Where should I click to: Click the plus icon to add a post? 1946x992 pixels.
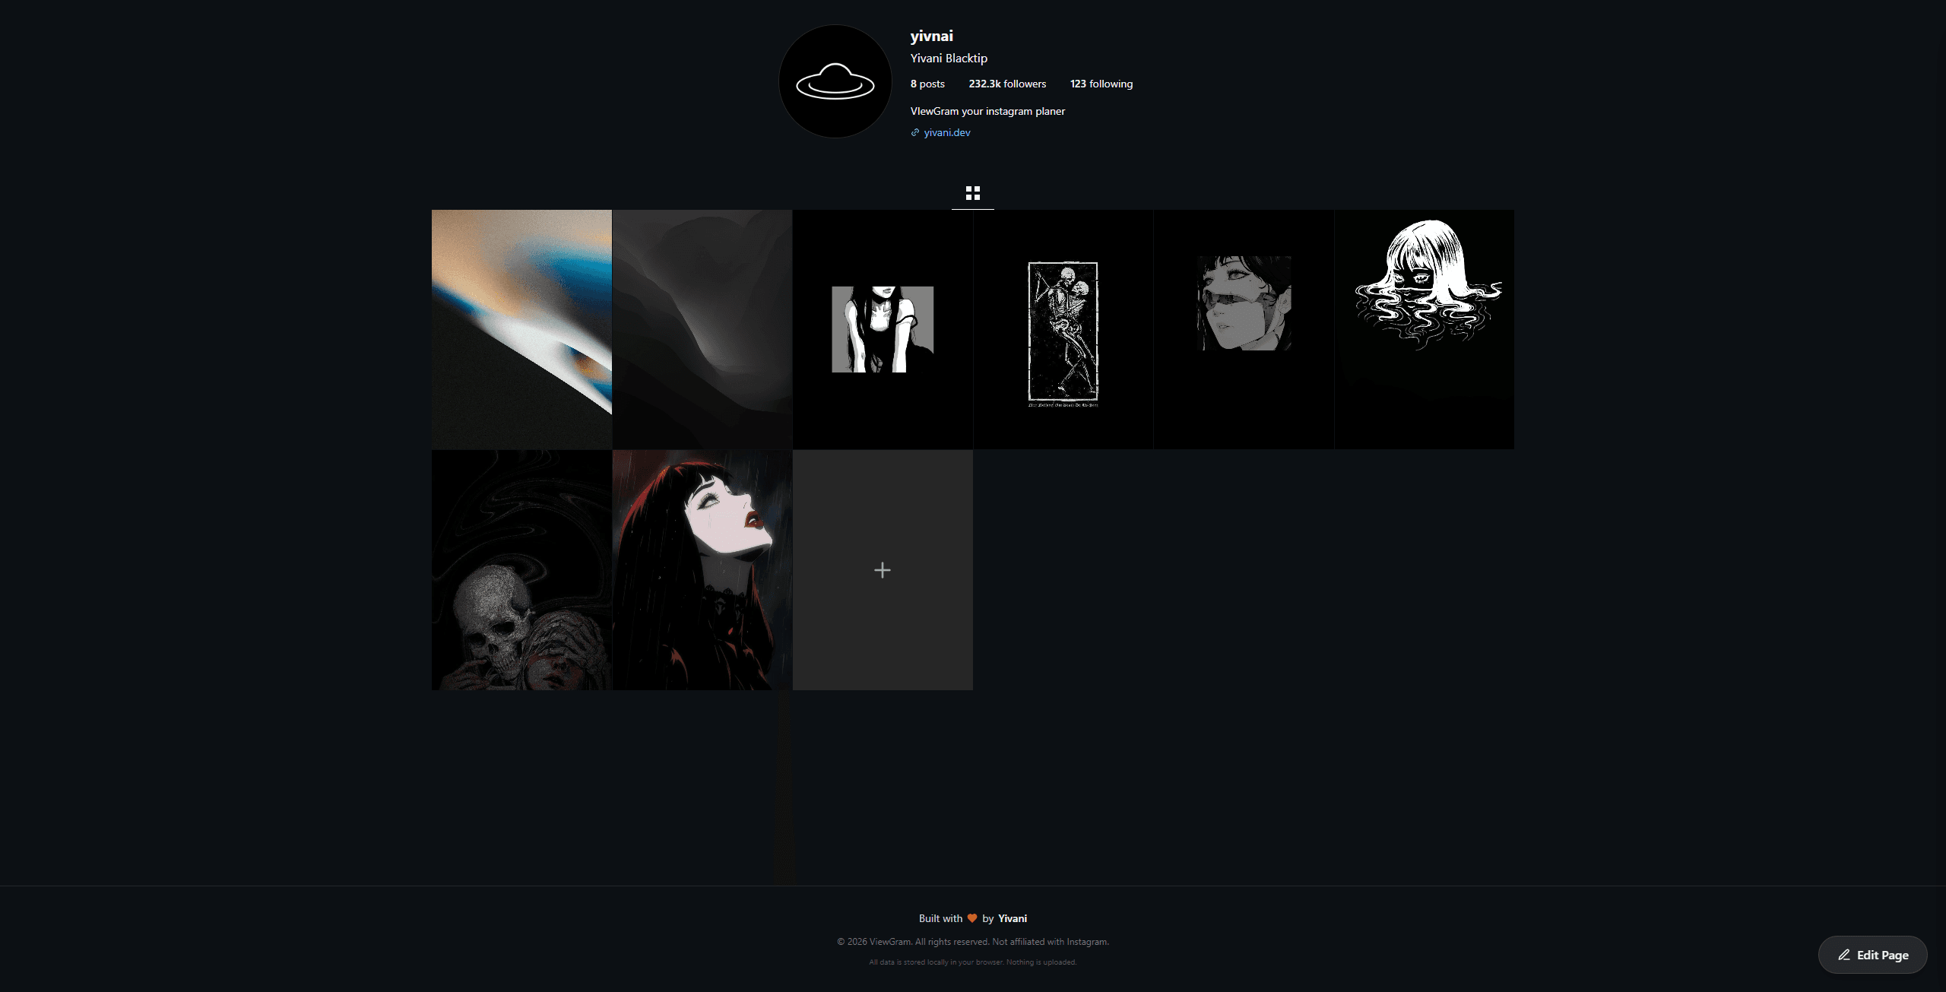882,570
